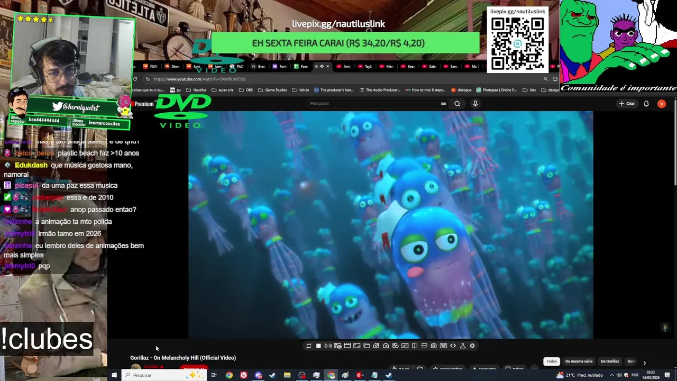Select the Da mesma série filter chip
The height and width of the screenshot is (381, 677).
(x=579, y=361)
